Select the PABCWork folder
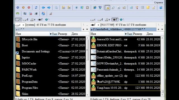The width and height of the screenshot is (179, 100). [50, 70]
